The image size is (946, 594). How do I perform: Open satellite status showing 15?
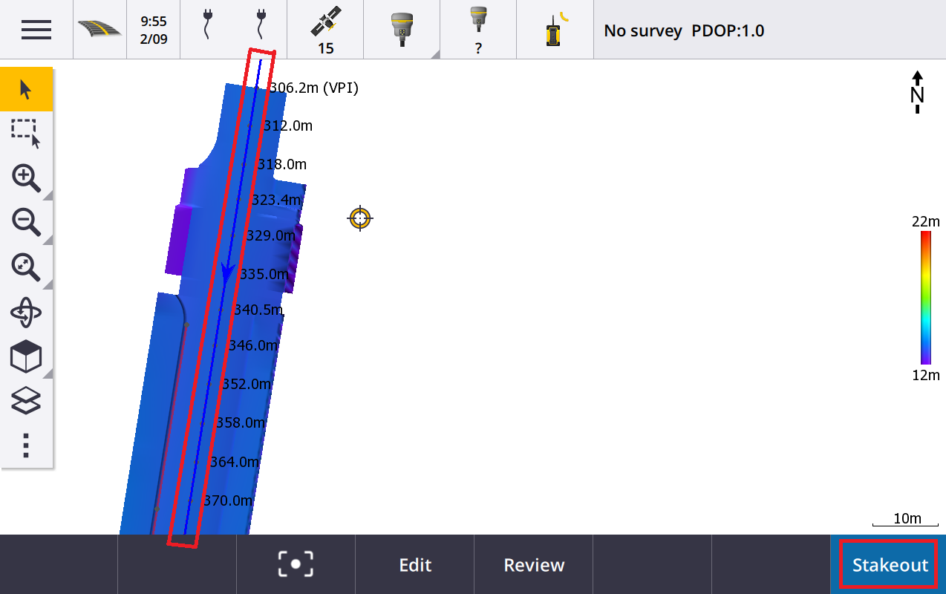325,31
